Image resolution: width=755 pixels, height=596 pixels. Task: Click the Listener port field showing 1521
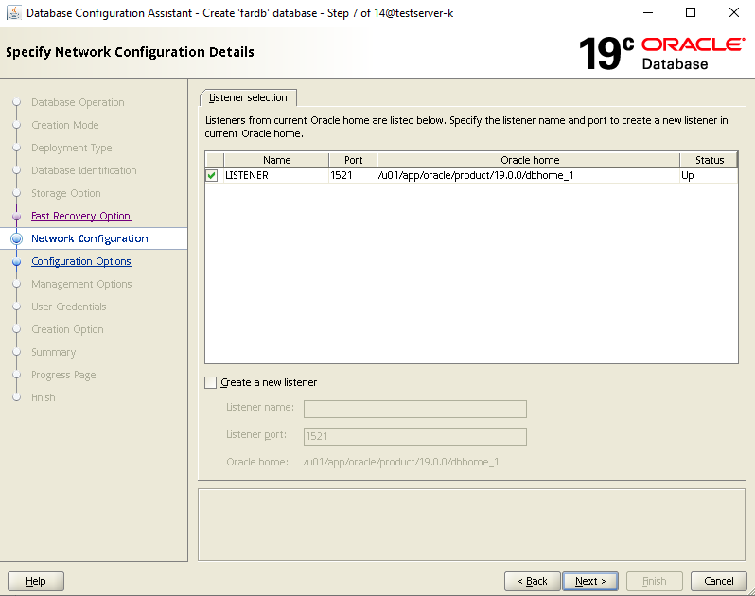pos(415,437)
